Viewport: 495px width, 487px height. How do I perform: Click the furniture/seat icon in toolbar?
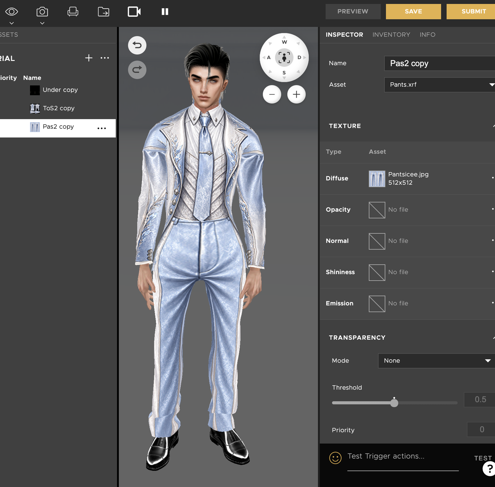point(73,12)
